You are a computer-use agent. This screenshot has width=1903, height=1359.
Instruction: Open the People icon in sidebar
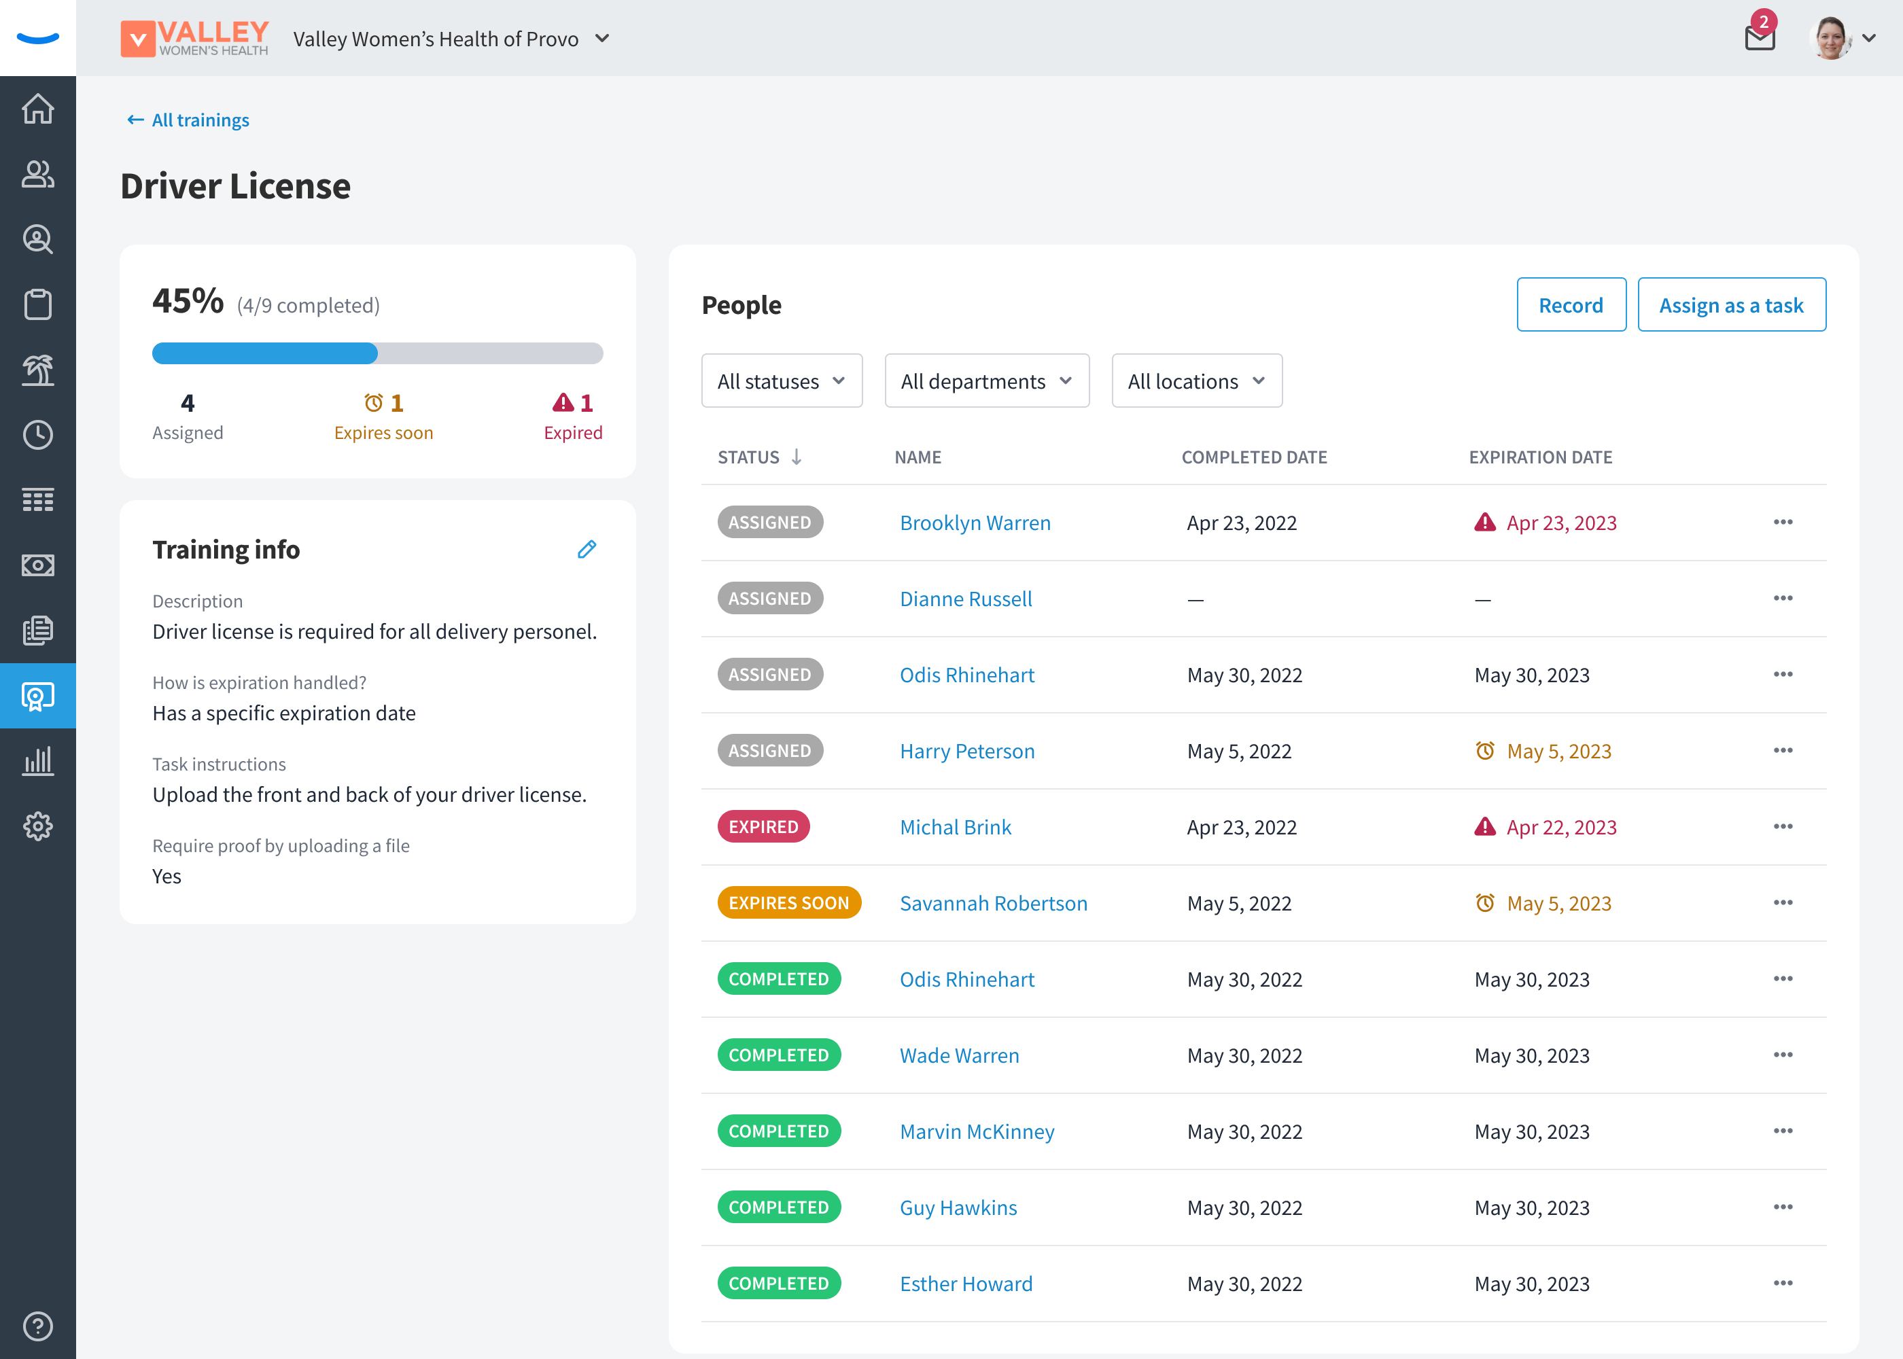click(37, 174)
